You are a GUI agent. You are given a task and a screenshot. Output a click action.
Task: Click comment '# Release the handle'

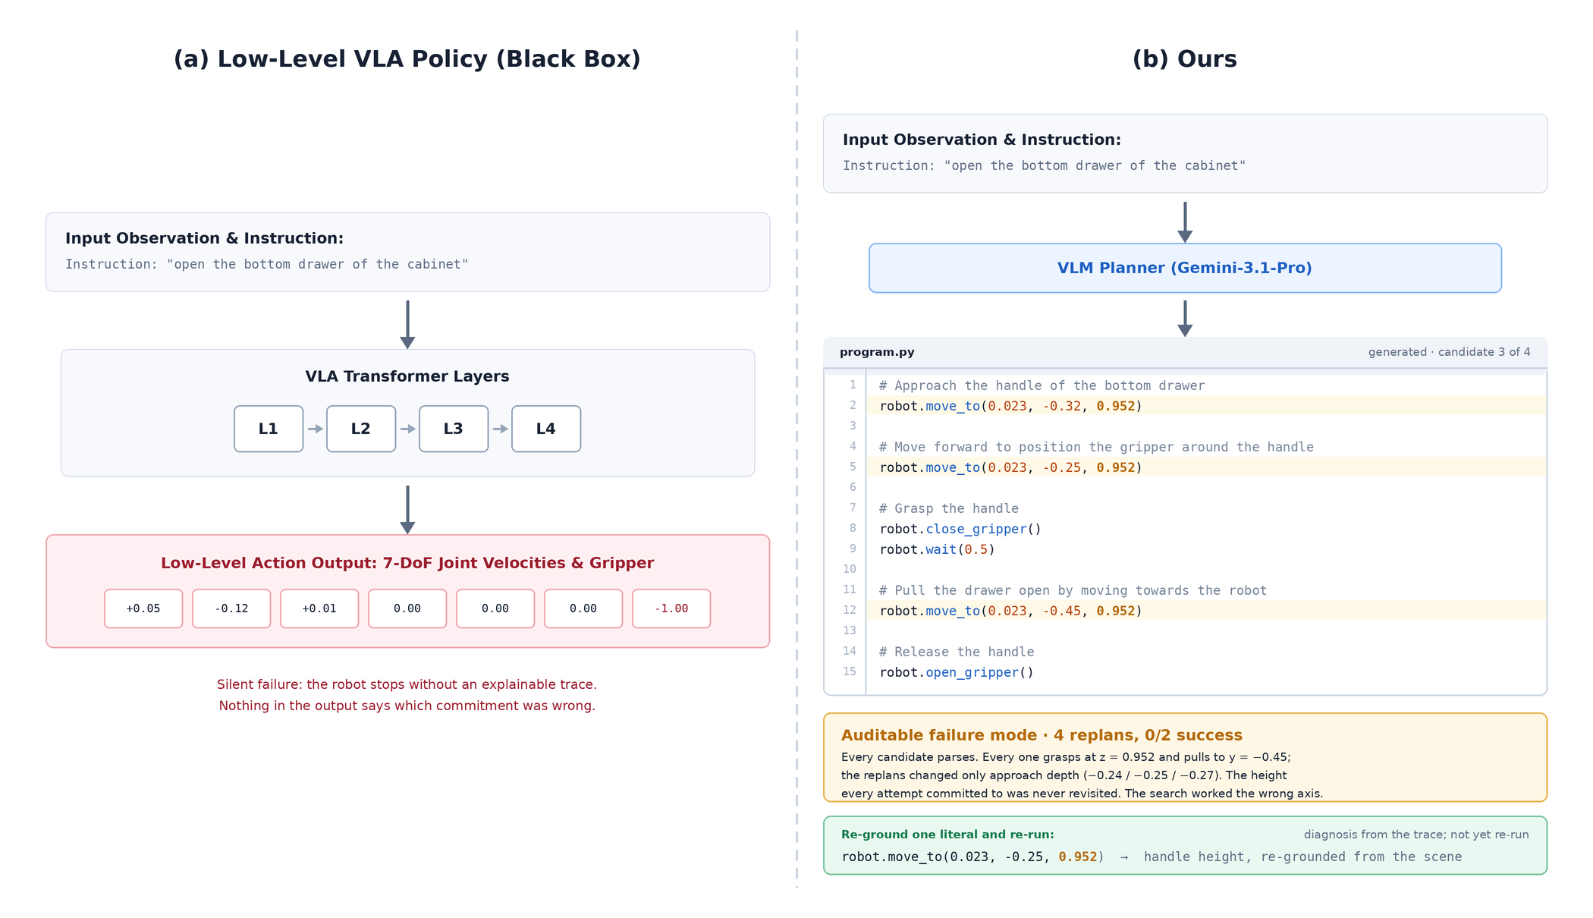point(956,652)
